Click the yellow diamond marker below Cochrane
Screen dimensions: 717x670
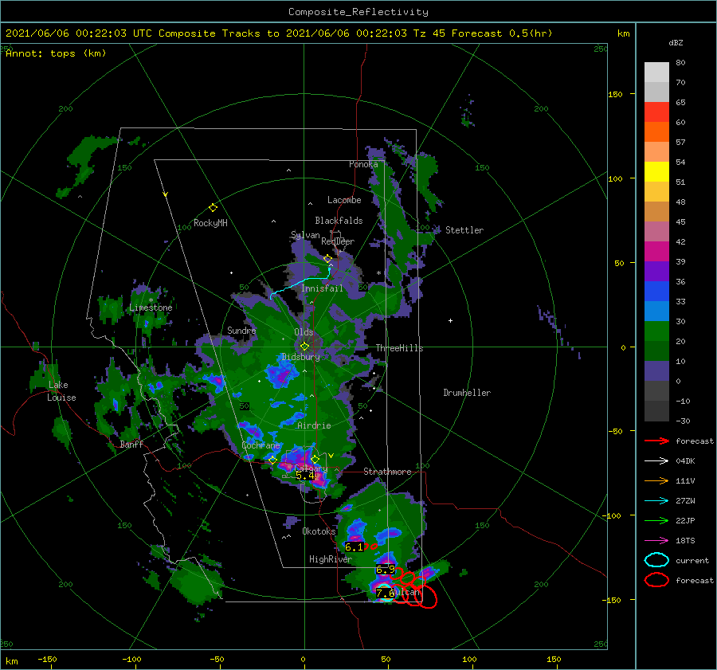(x=272, y=460)
